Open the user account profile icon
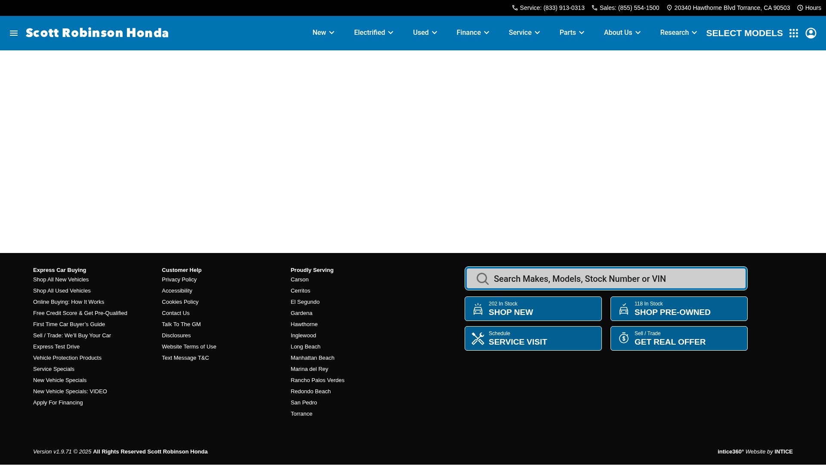826x475 pixels. pos(811,33)
